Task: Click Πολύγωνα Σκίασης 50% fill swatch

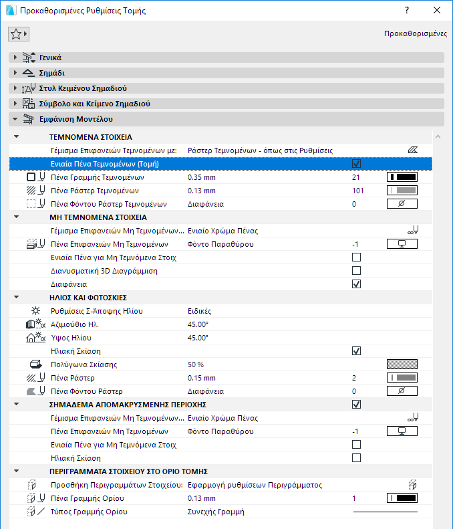Action: pos(402,364)
